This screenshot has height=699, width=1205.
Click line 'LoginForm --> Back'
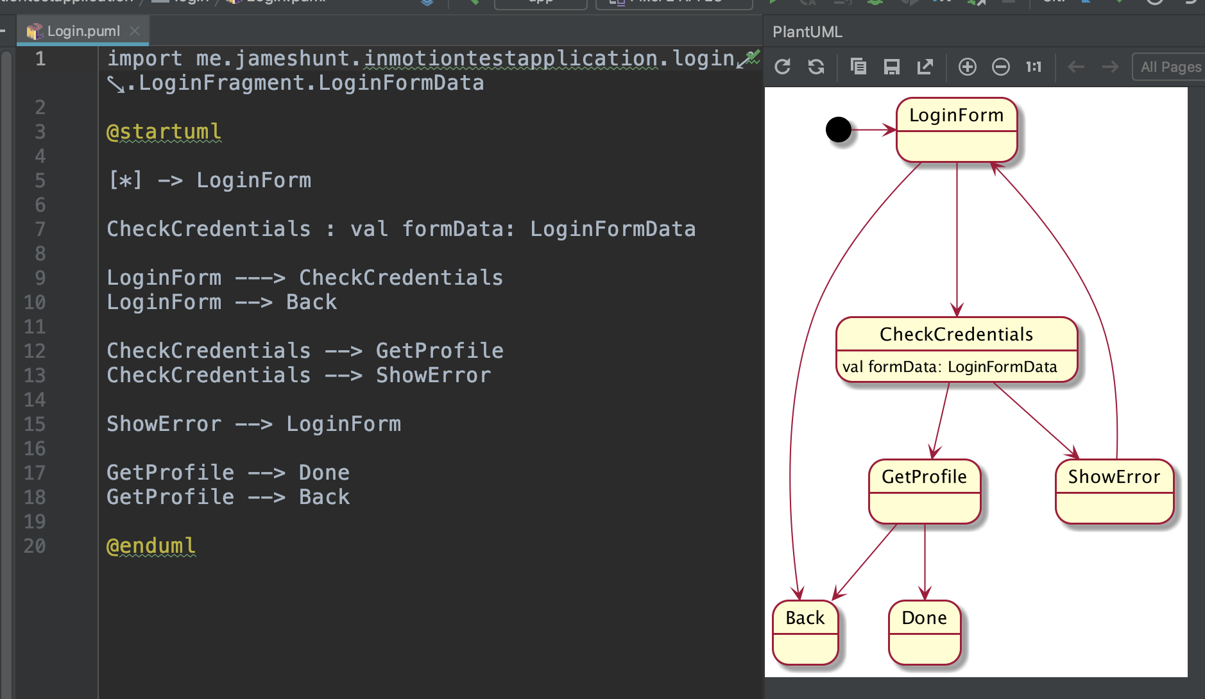[x=221, y=302]
